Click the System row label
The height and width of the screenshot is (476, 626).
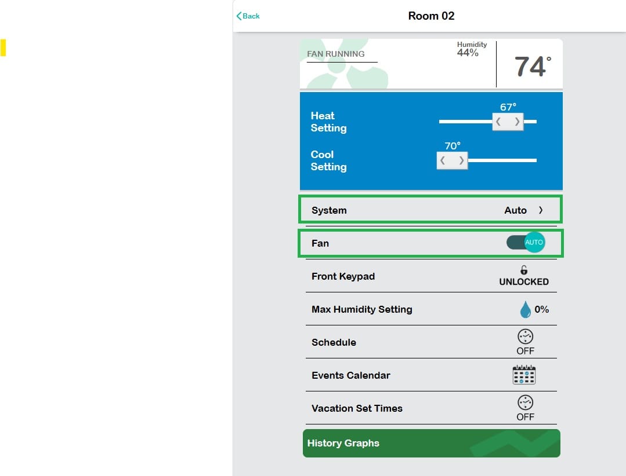click(x=329, y=210)
